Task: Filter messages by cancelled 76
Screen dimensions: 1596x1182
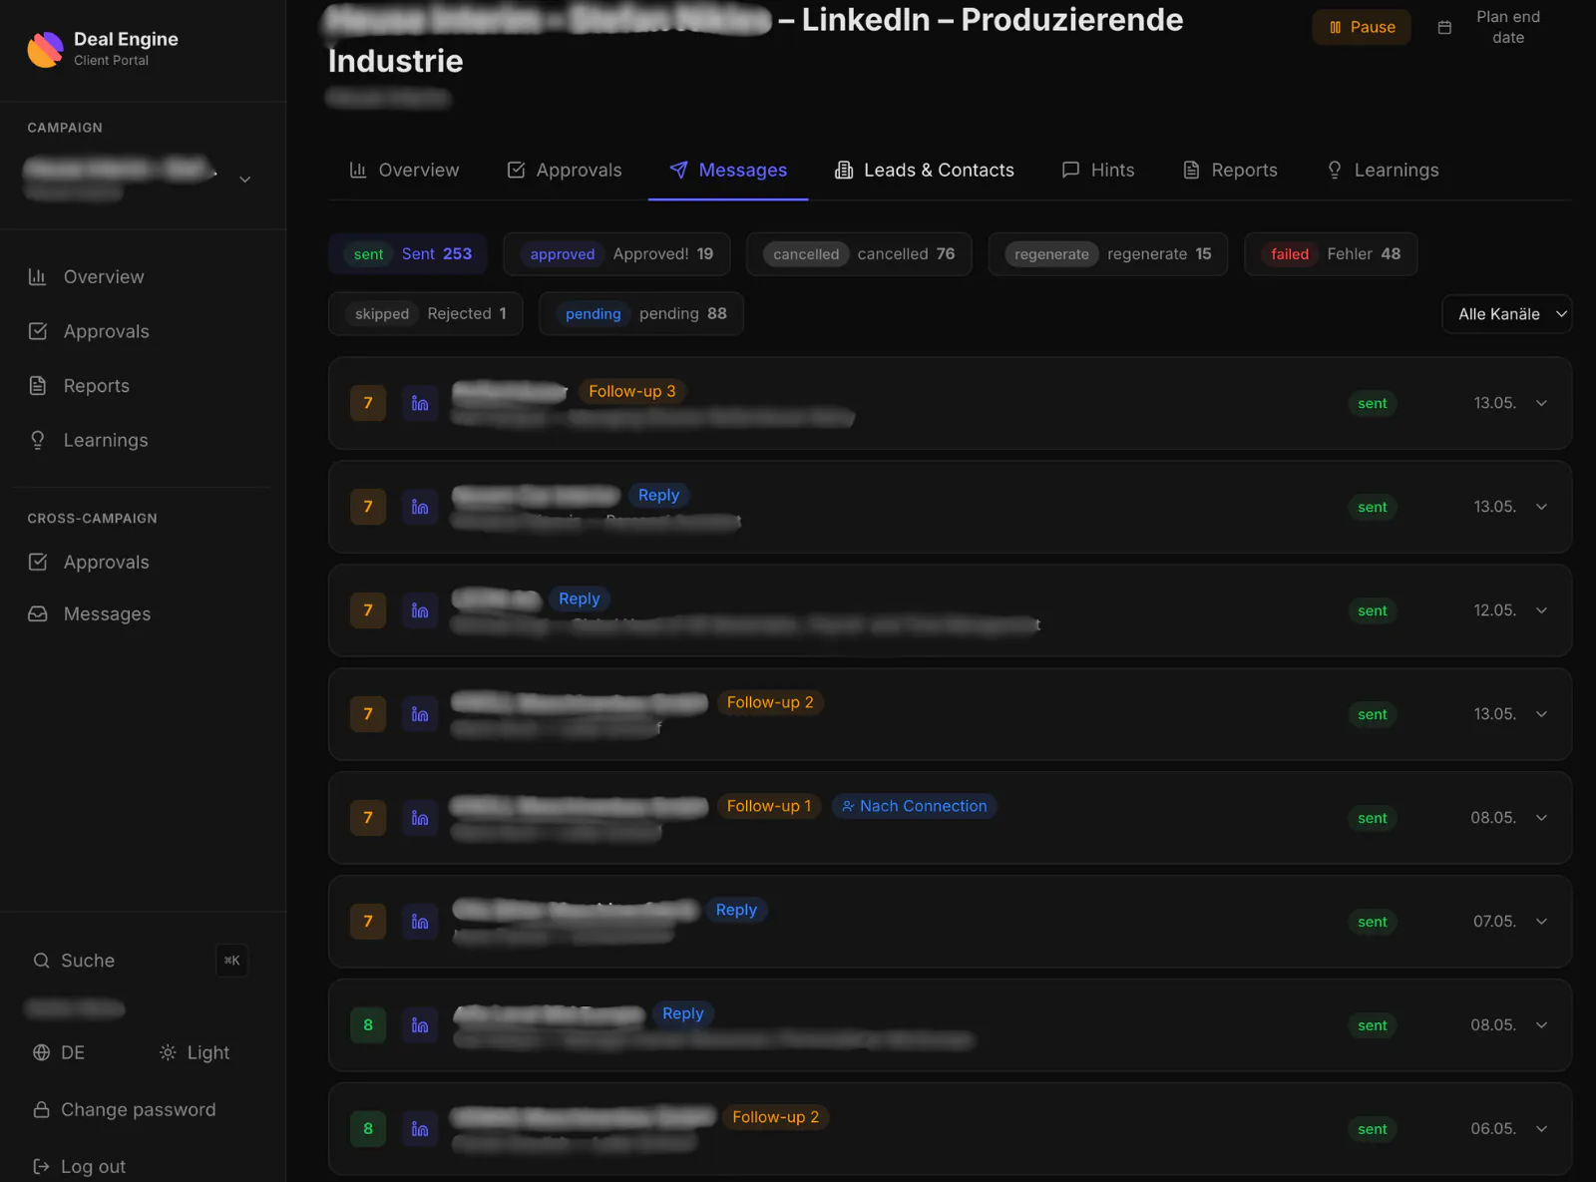Action: [859, 254]
